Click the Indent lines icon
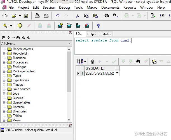The image size is (171, 140). 162,16
